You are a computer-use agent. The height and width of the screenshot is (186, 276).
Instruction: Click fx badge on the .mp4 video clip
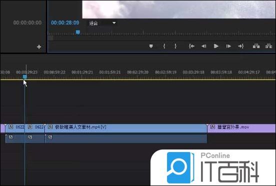click(50, 127)
